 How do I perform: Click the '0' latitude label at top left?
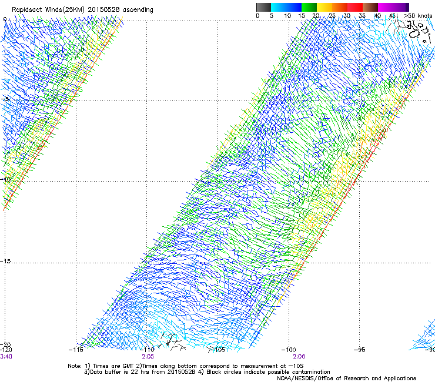coord(5,19)
